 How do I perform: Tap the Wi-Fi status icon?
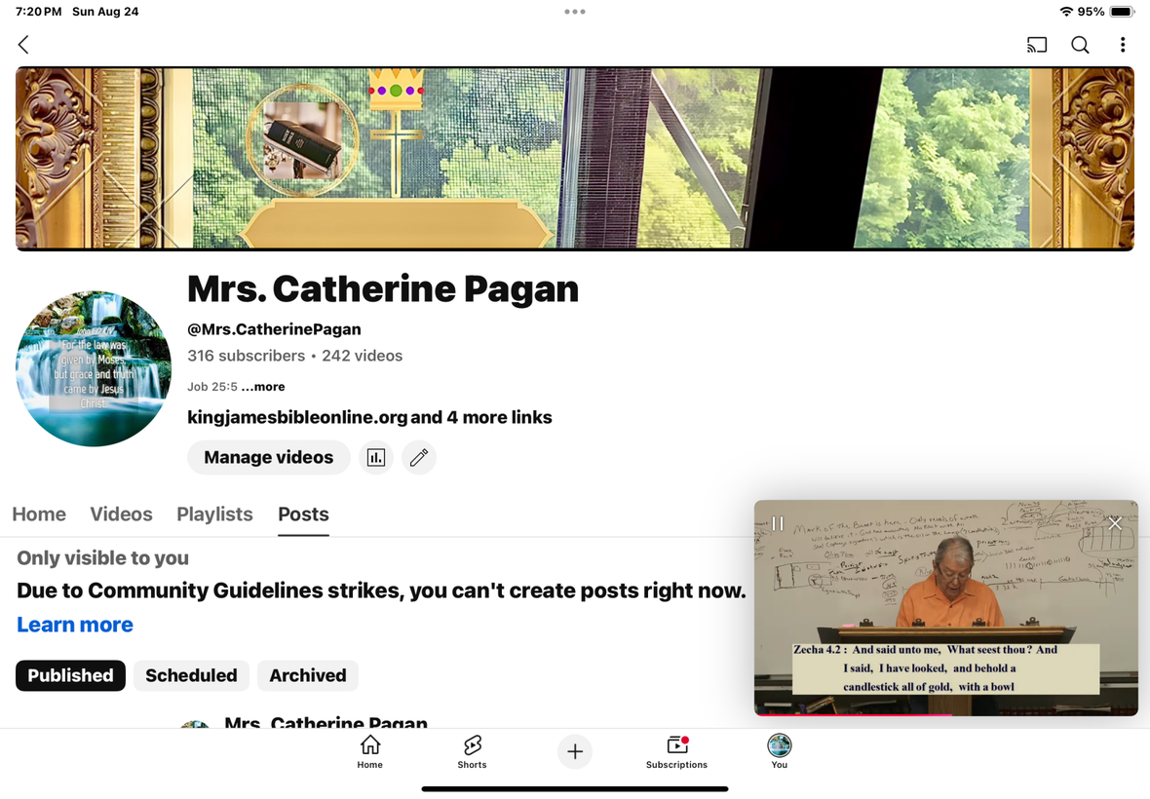point(1066,12)
